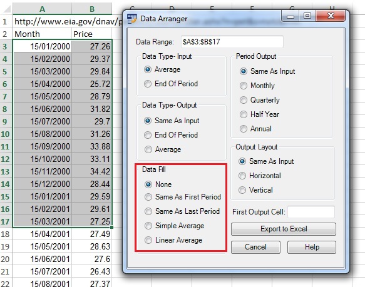The image size is (365, 287).
Task: Choose Same As Input under Data Type- Output
Action: click(172, 121)
